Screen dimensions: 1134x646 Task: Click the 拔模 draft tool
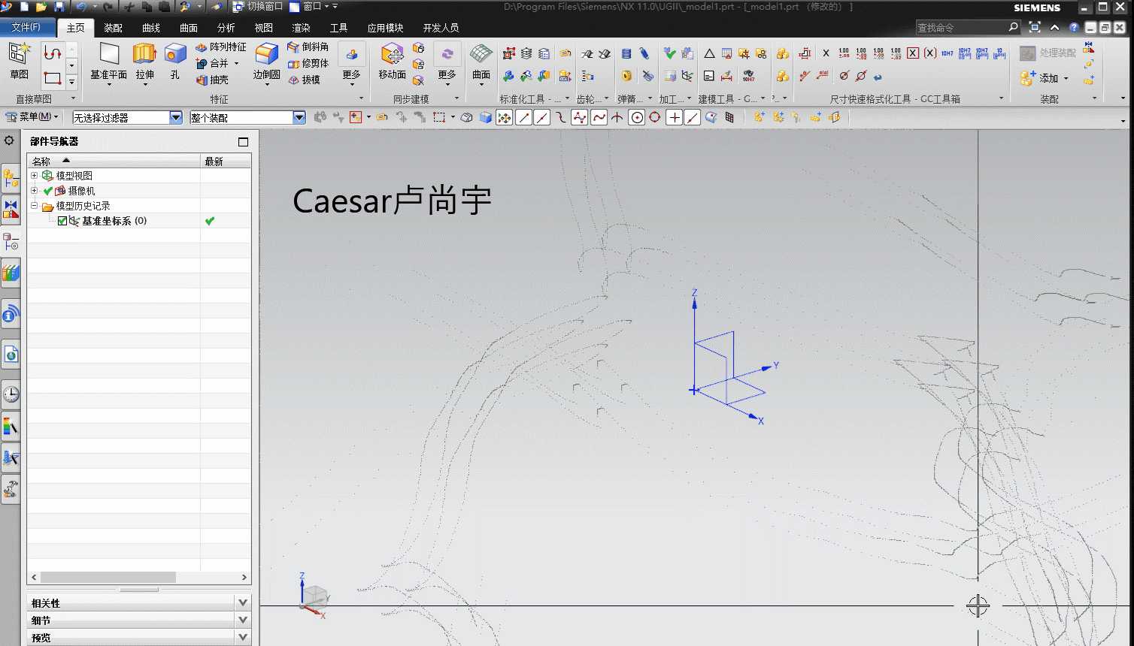[x=304, y=80]
